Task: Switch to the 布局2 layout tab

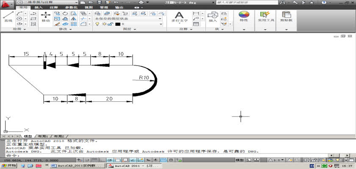Action: [x=59, y=136]
